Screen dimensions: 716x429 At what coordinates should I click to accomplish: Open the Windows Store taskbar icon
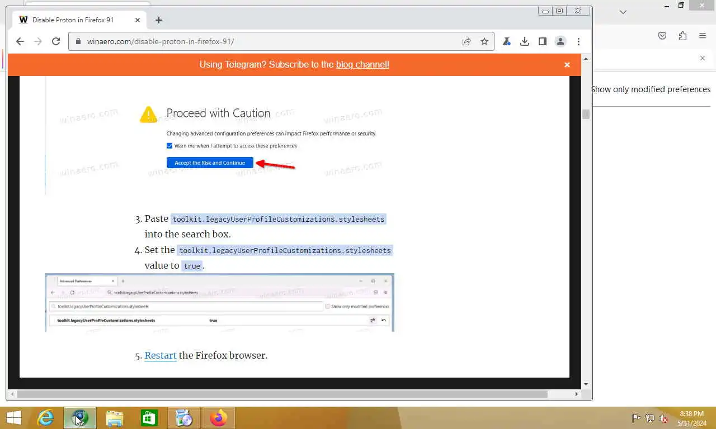[149, 418]
